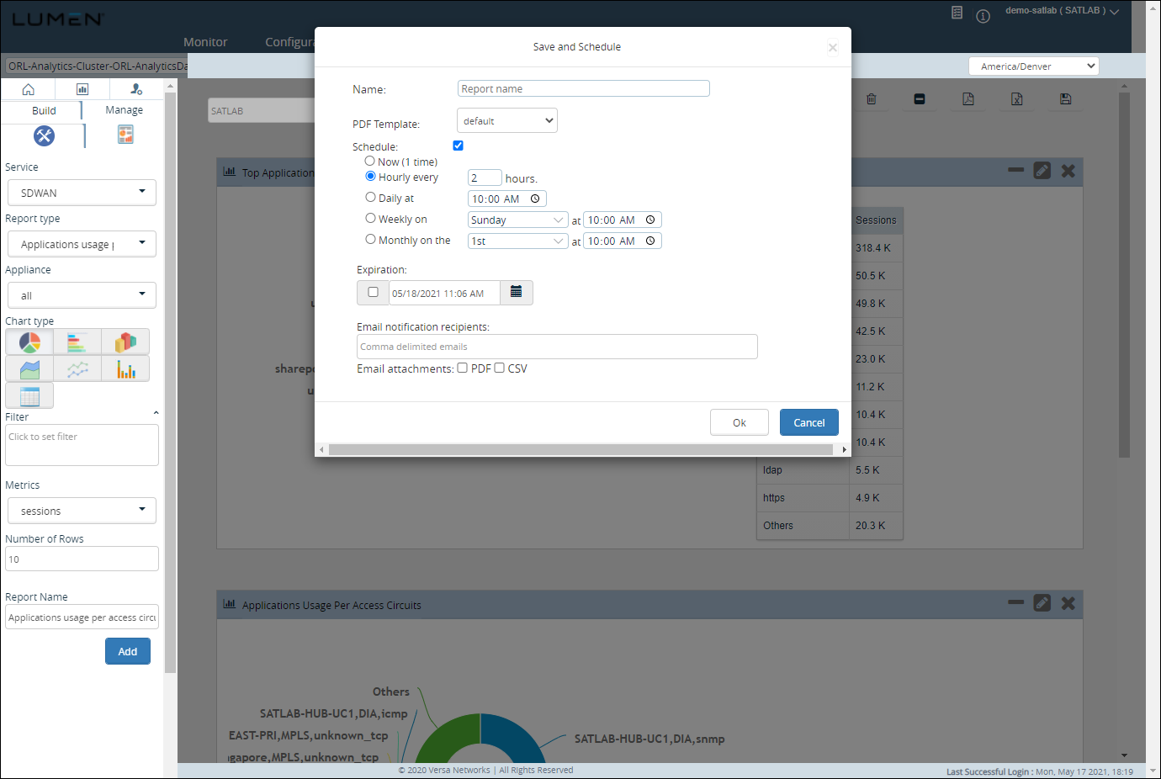Uncheck the Schedule checkbox
The height and width of the screenshot is (779, 1161).
[459, 146]
